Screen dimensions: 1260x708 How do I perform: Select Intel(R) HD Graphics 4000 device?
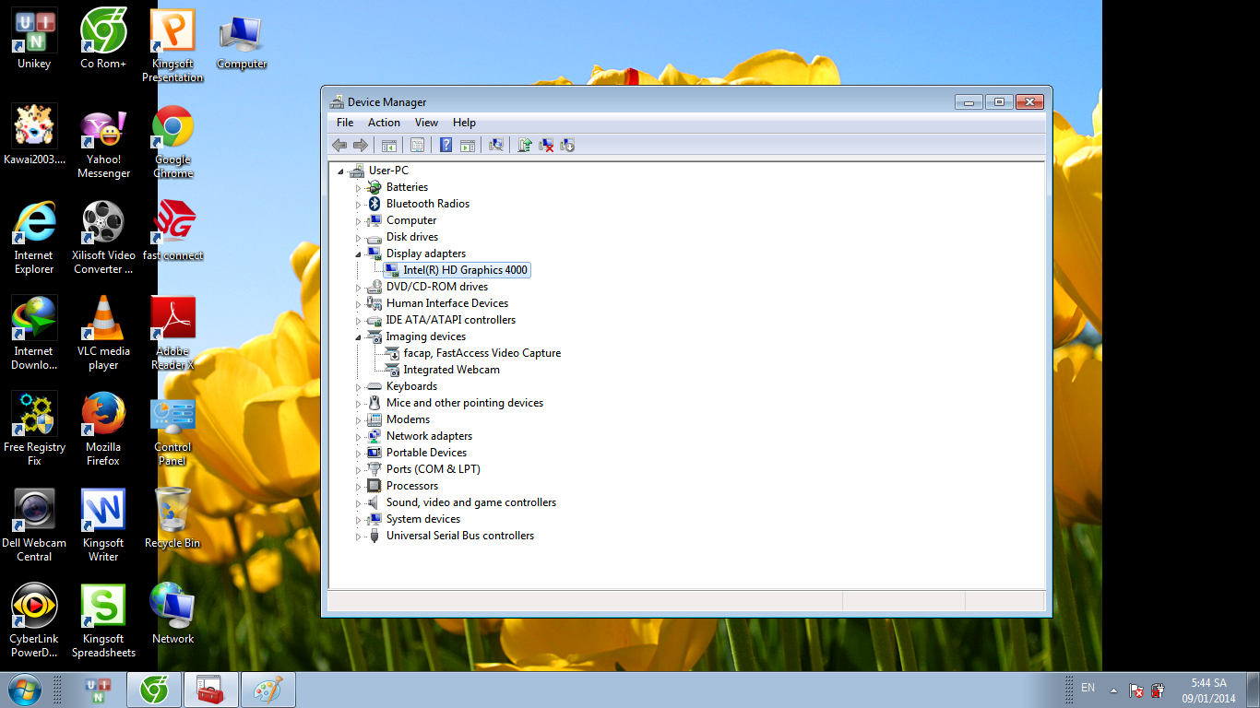[457, 270]
